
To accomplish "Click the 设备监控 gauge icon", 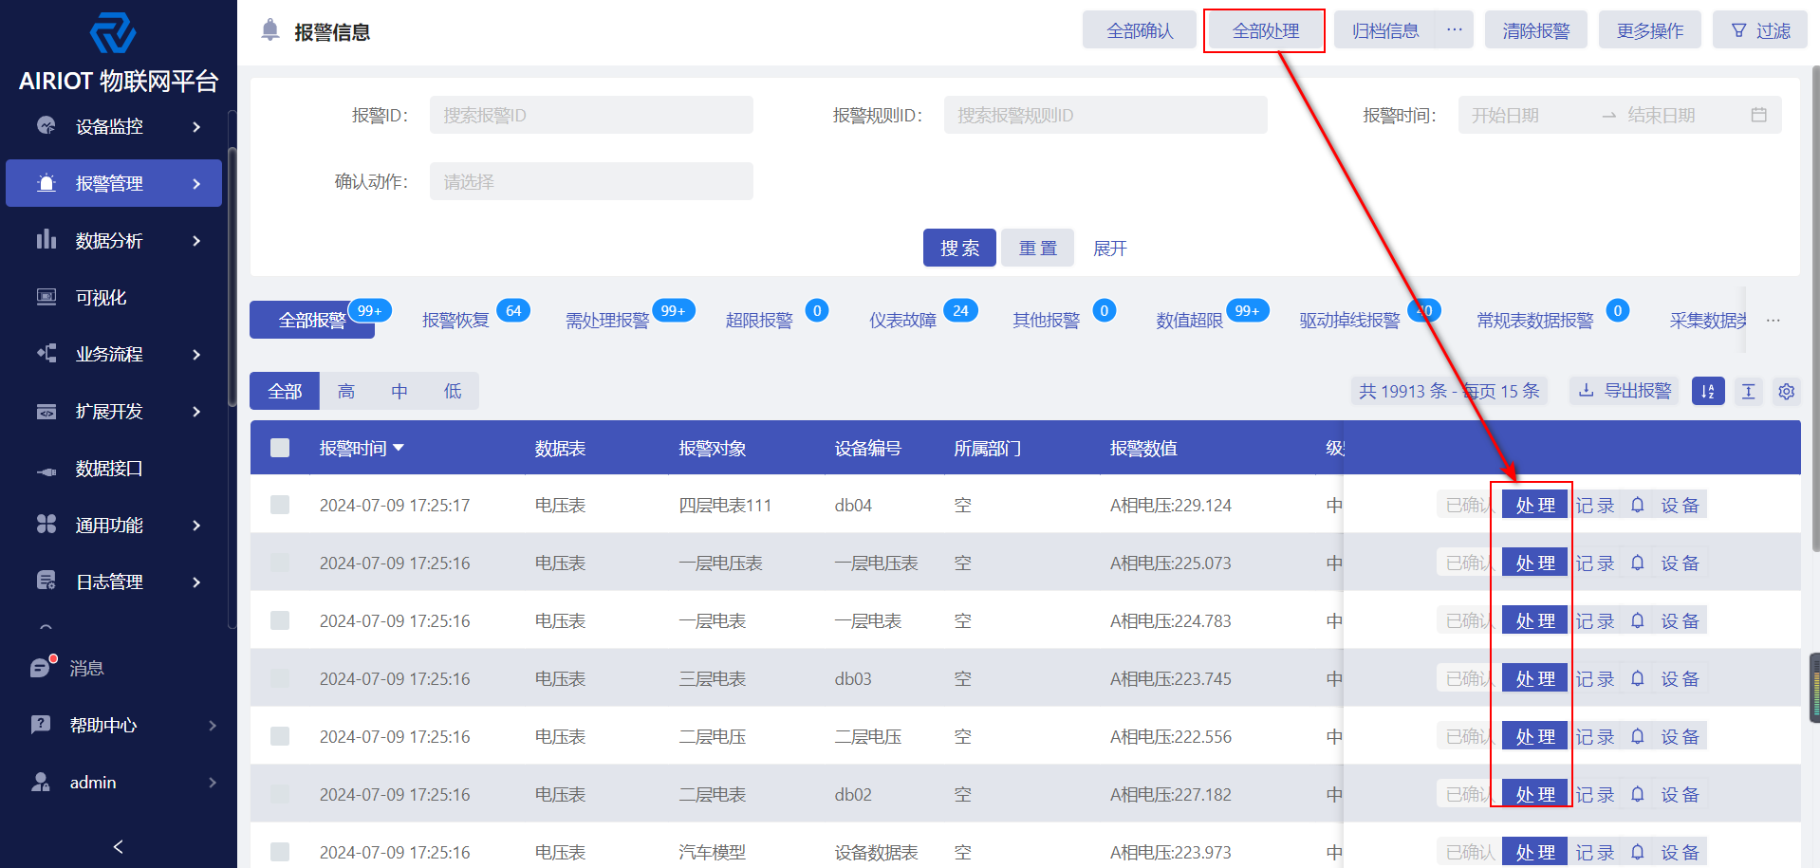I will (x=46, y=126).
